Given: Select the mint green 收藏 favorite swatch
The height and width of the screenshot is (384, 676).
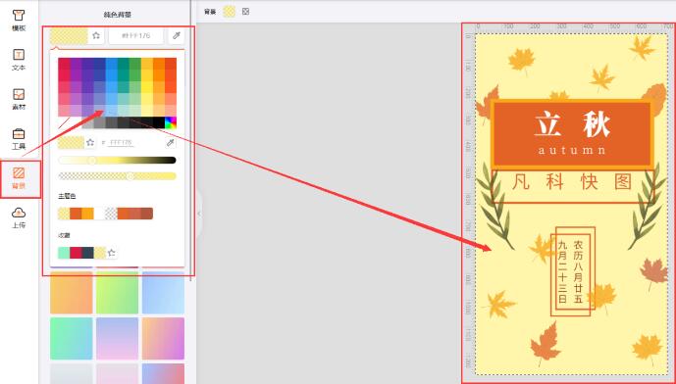Looking at the screenshot, I should pyautogui.click(x=64, y=253).
